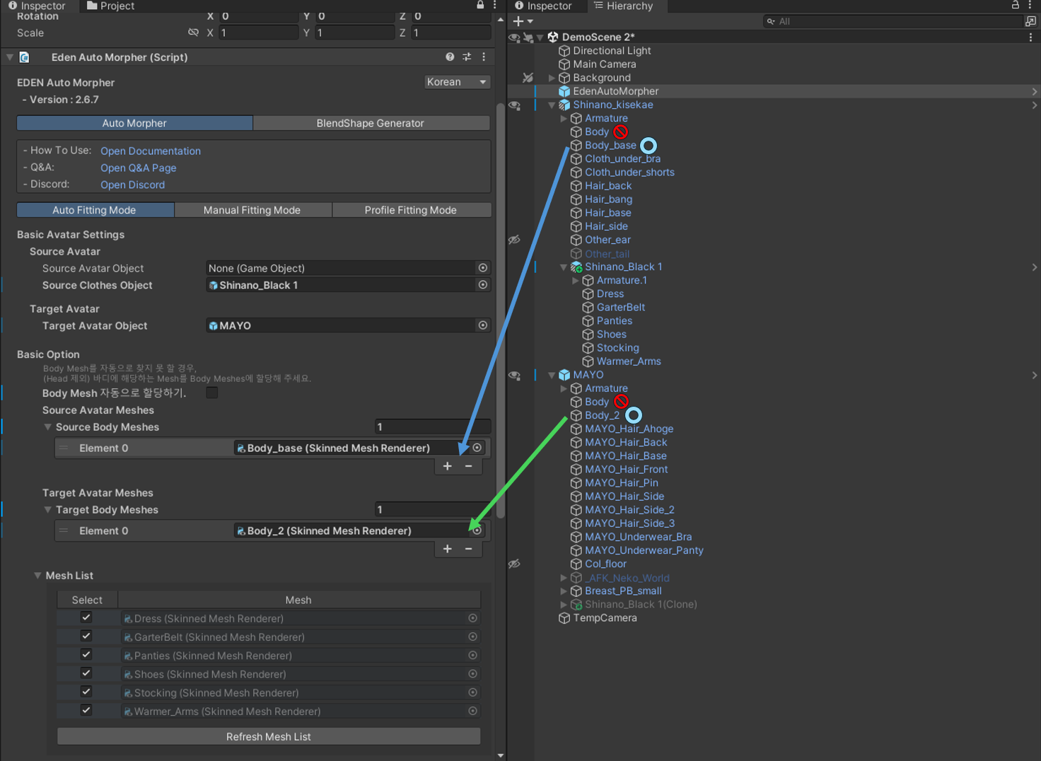Screen dimensions: 1041x761
Task: Toggle the Scale constrained proportions link icon
Action: coord(193,33)
